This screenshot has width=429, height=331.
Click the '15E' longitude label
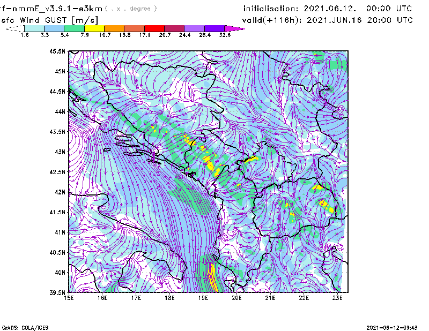coord(69,298)
